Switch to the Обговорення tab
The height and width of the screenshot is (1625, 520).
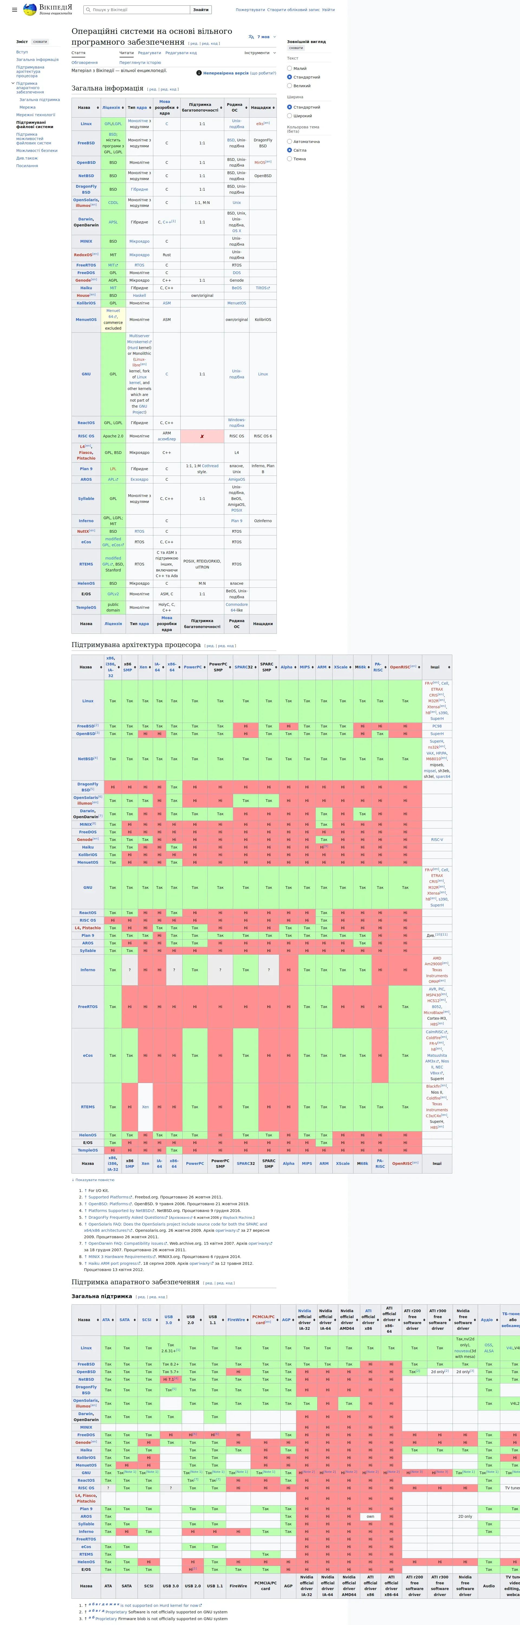tap(84, 63)
